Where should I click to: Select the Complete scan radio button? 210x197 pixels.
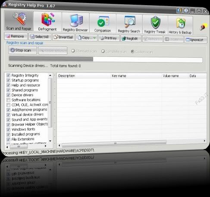tap(103, 51)
